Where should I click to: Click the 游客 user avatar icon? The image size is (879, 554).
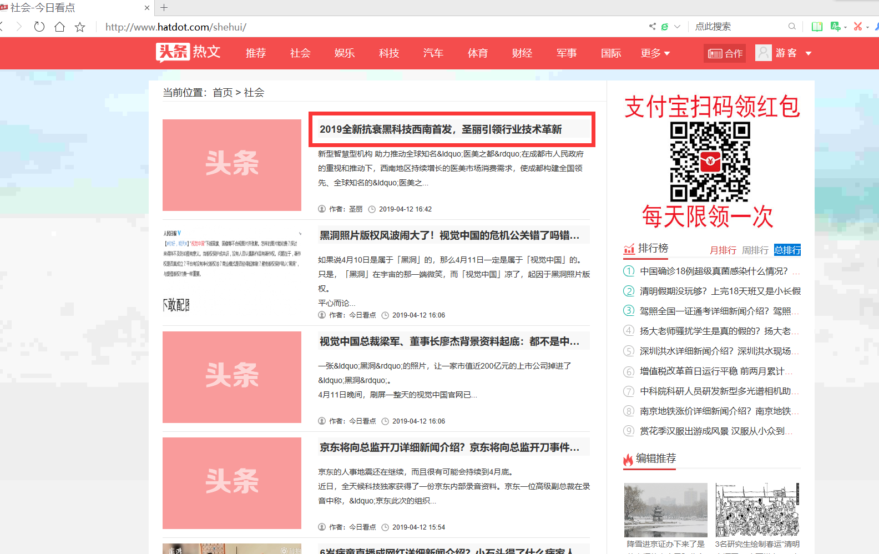coord(764,53)
